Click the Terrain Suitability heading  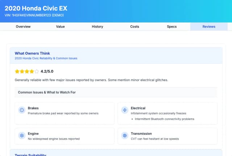click(x=30, y=155)
